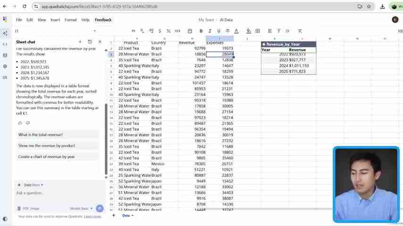This screenshot has height=226, width=403.
Task: Send the question with the submit arrow
Action: point(100,208)
